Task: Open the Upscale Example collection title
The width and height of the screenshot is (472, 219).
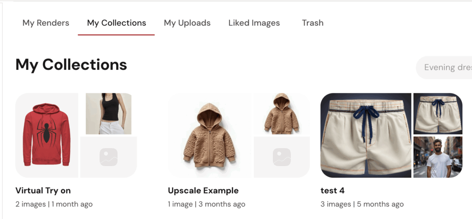Action: (x=203, y=190)
